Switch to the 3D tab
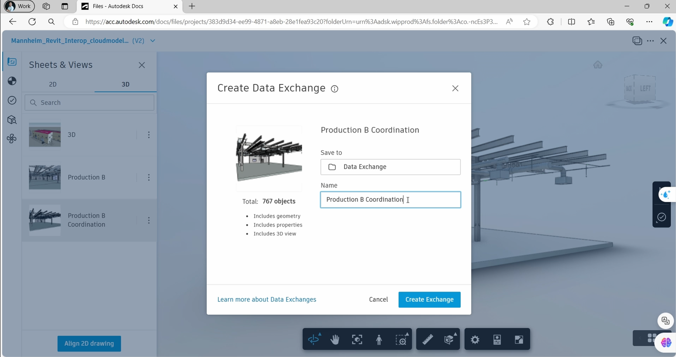676x357 pixels. coord(125,84)
